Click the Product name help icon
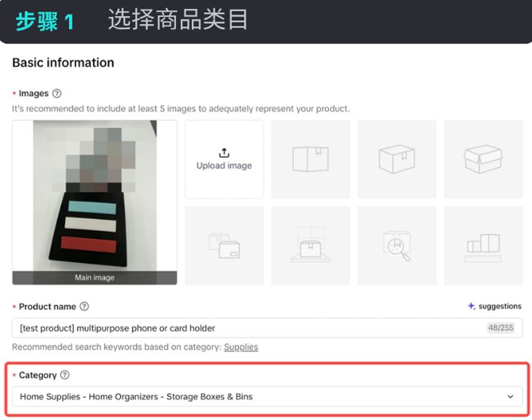Image resolution: width=532 pixels, height=420 pixels. click(84, 307)
